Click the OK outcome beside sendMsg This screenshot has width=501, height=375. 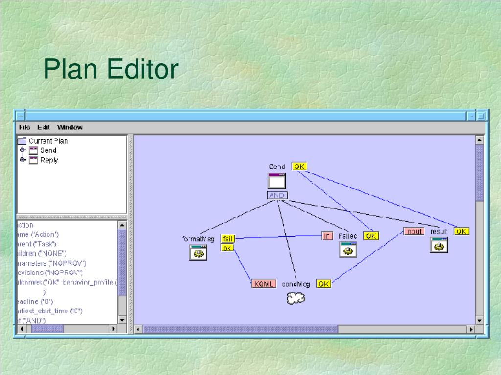click(x=324, y=284)
